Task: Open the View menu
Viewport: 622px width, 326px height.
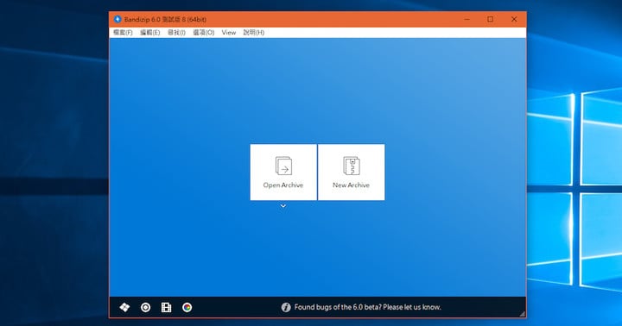Action: [x=229, y=33]
